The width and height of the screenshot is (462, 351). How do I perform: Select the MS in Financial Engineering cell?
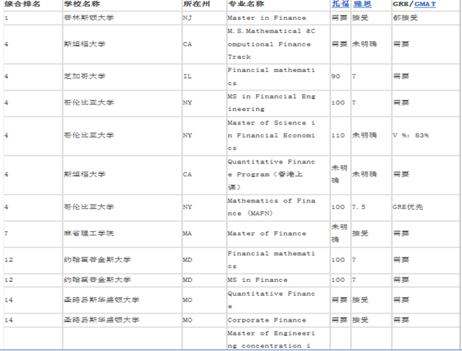(271, 102)
